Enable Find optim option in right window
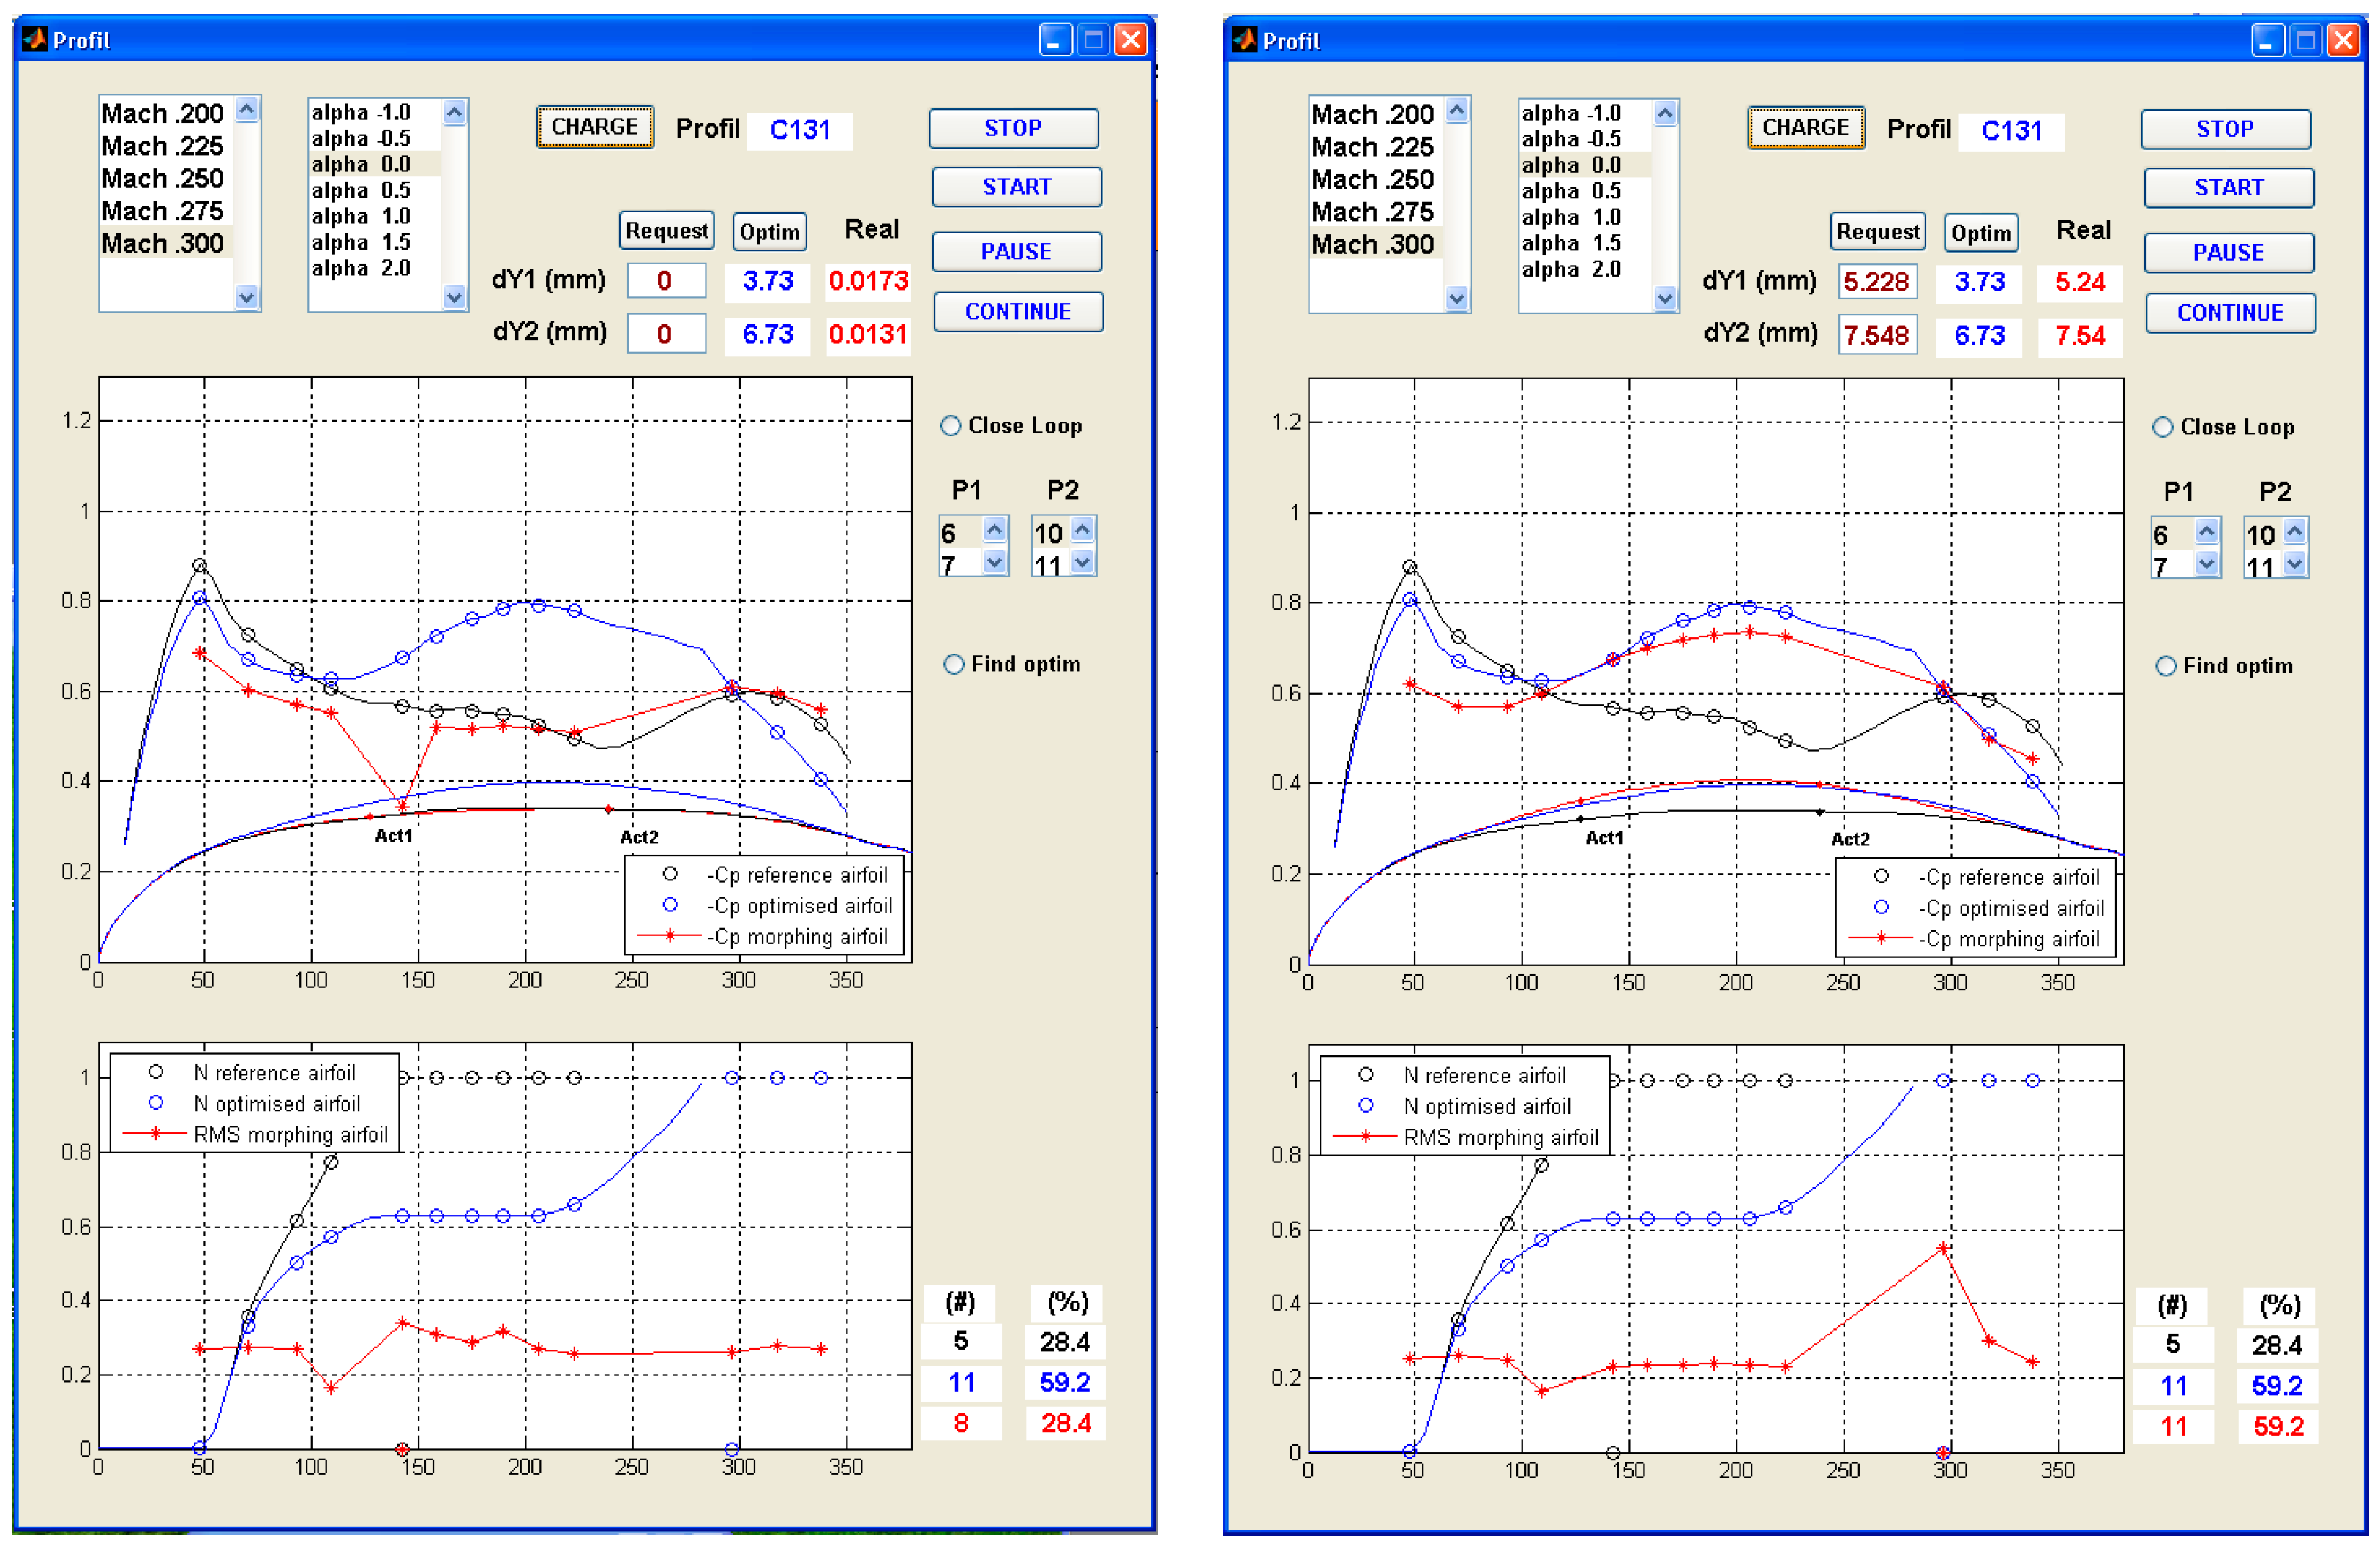 [2165, 666]
